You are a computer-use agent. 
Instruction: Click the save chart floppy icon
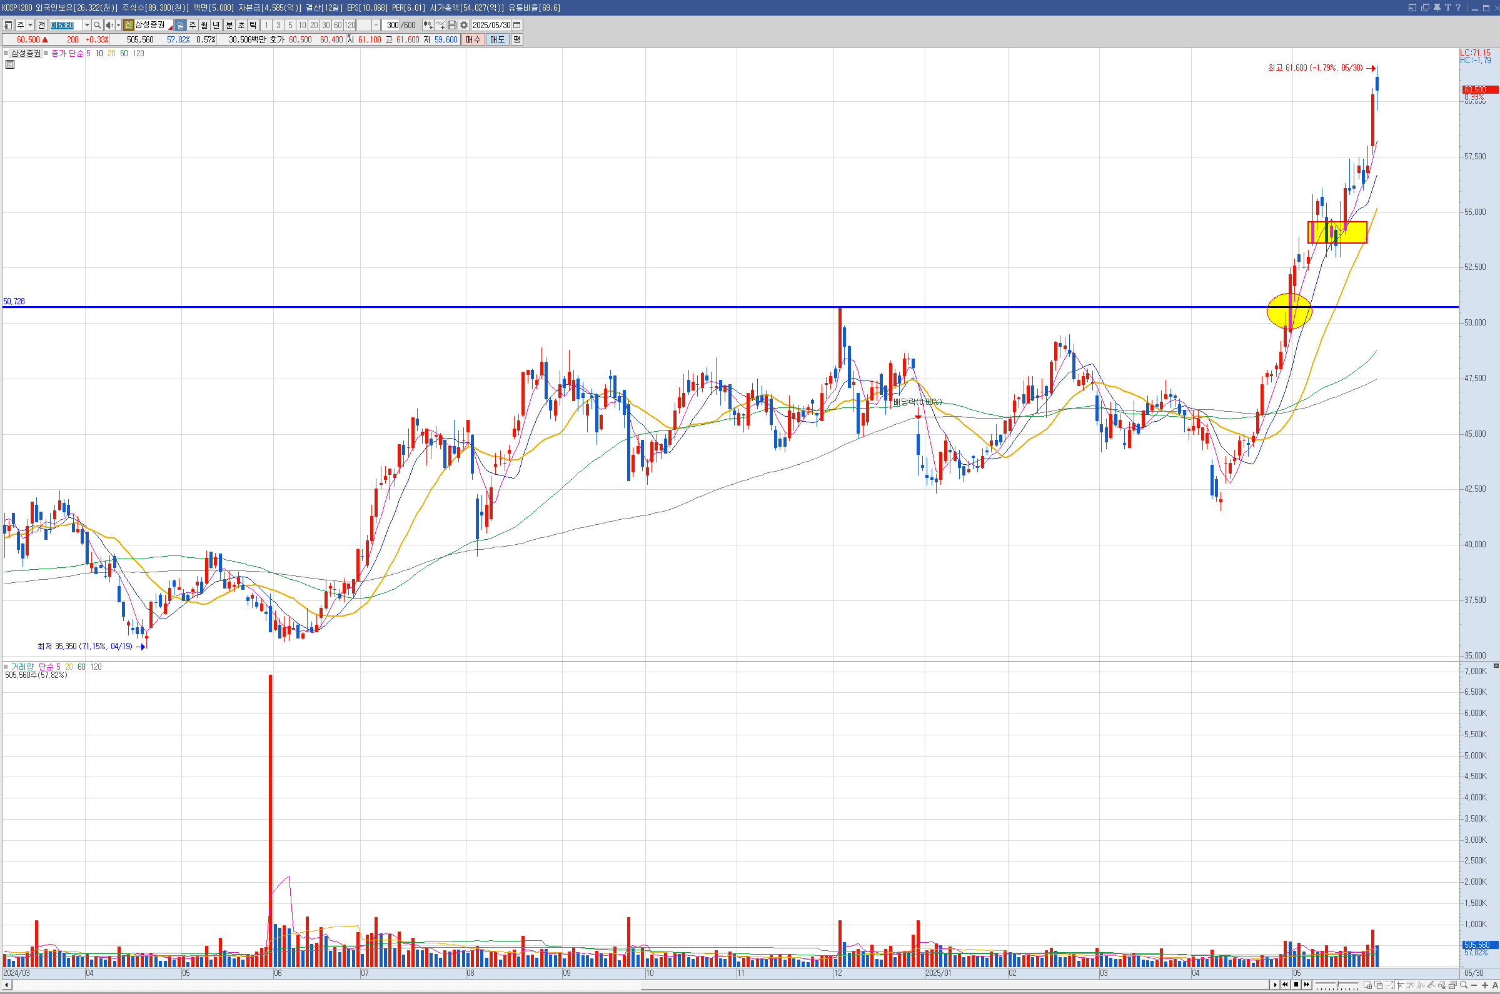[452, 26]
